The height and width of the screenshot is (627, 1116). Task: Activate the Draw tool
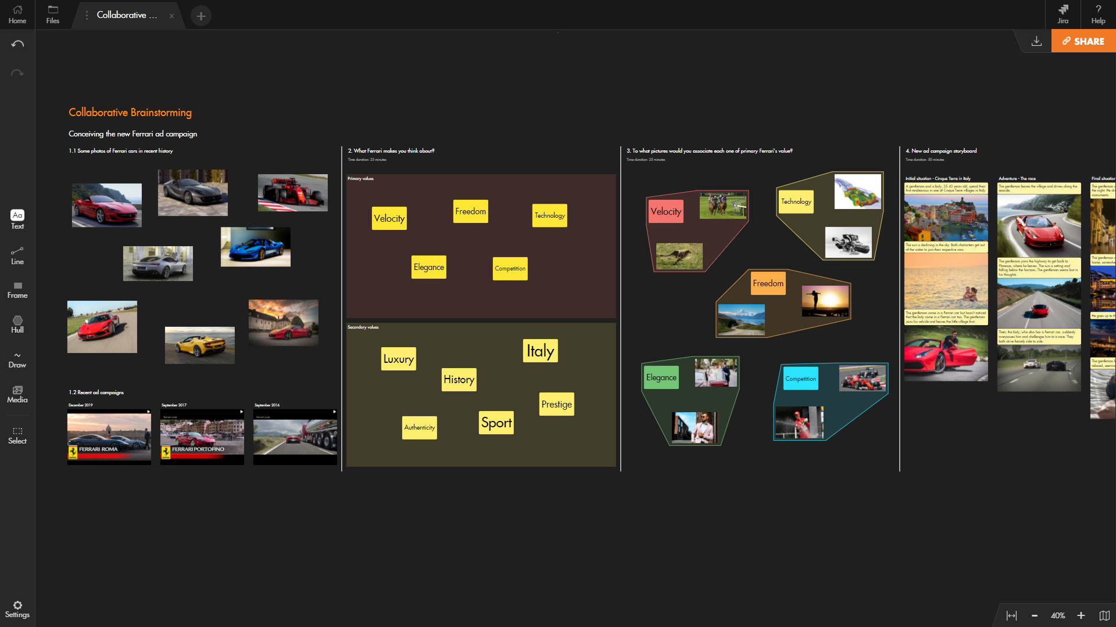pyautogui.click(x=17, y=359)
